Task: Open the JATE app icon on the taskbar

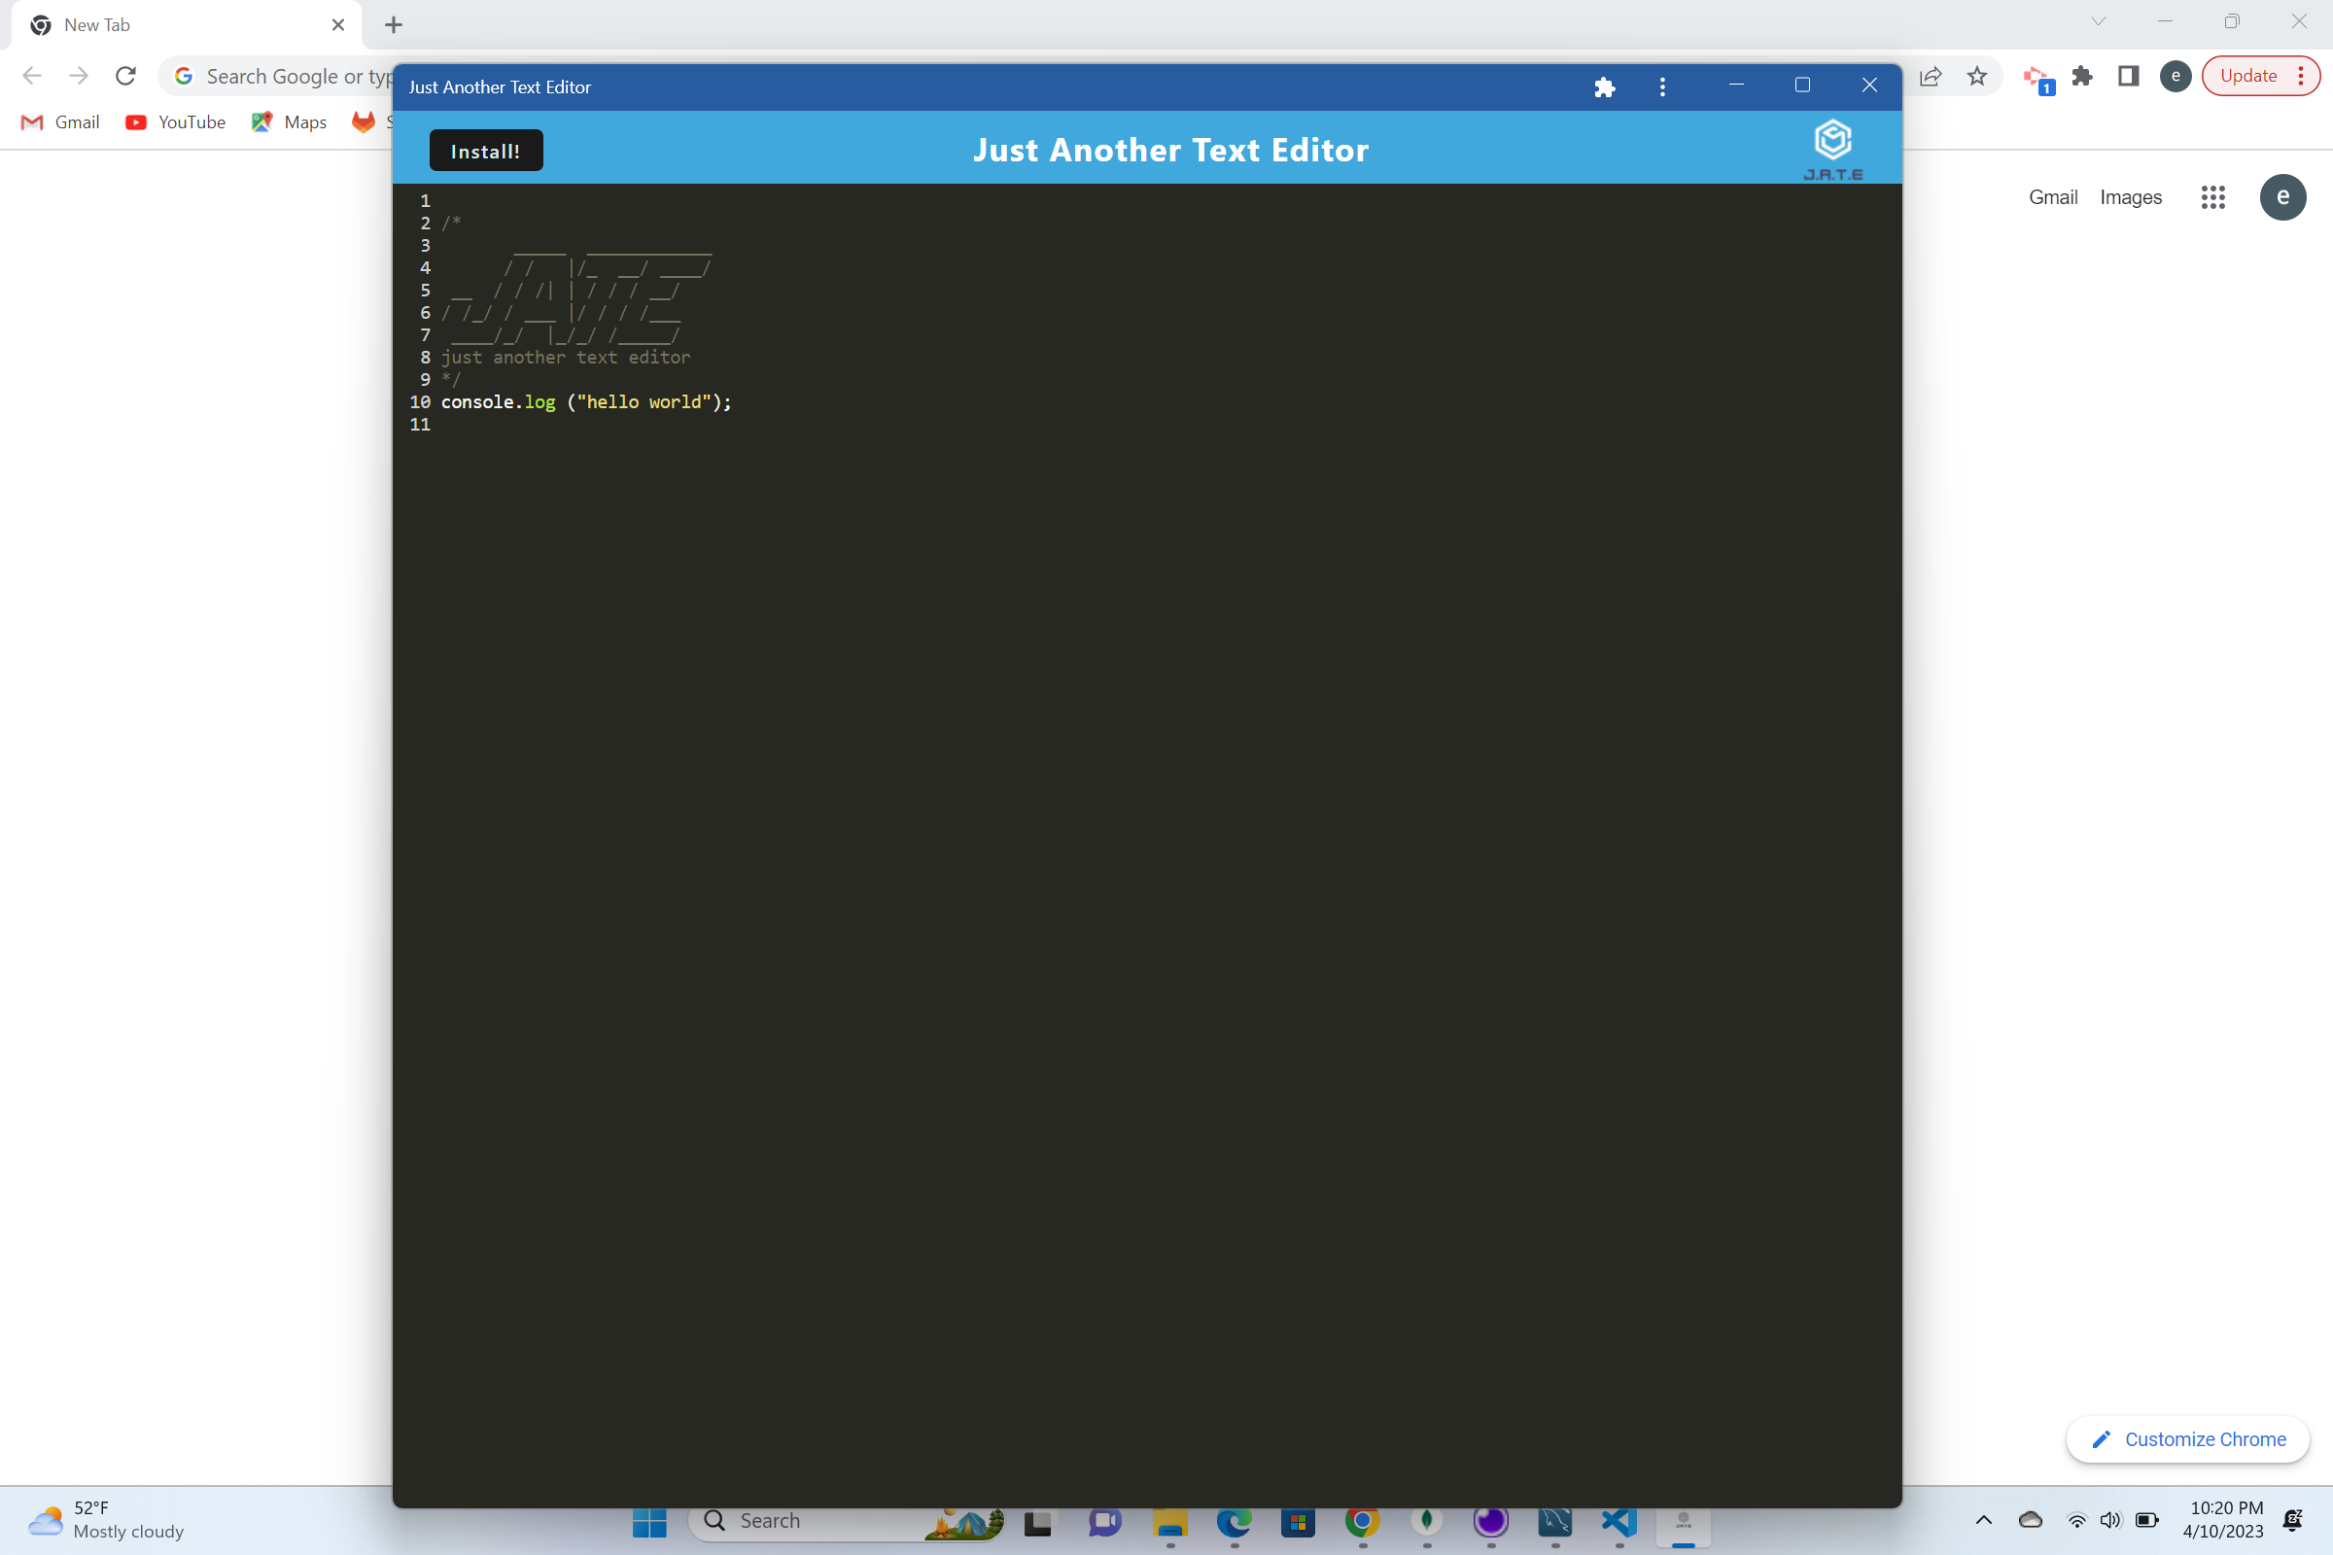Action: click(1685, 1522)
